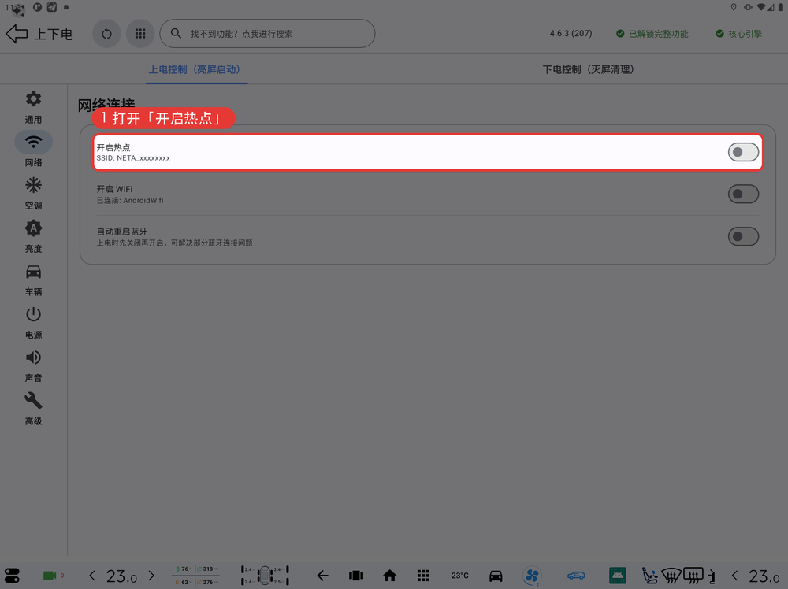The width and height of the screenshot is (788, 589).
Task: Open the green Android app icon
Action: click(618, 576)
